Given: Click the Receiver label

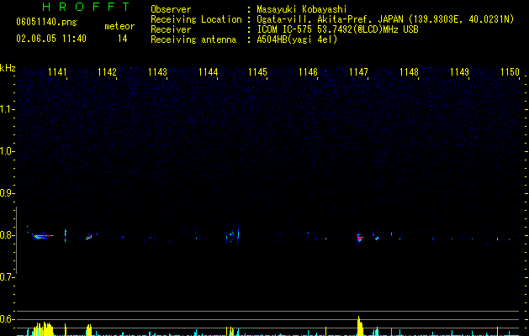Looking at the screenshot, I should (171, 29).
